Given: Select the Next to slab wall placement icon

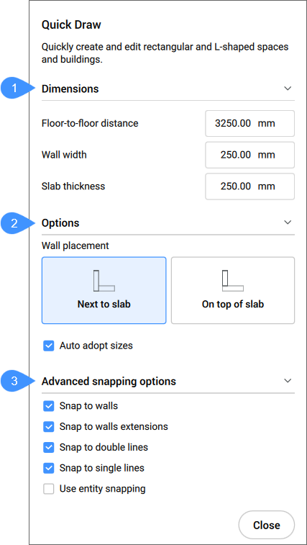Looking at the screenshot, I should coord(104,281).
